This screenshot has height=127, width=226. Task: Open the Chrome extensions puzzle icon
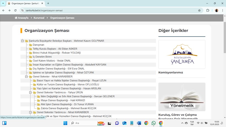(x=208, y=10)
